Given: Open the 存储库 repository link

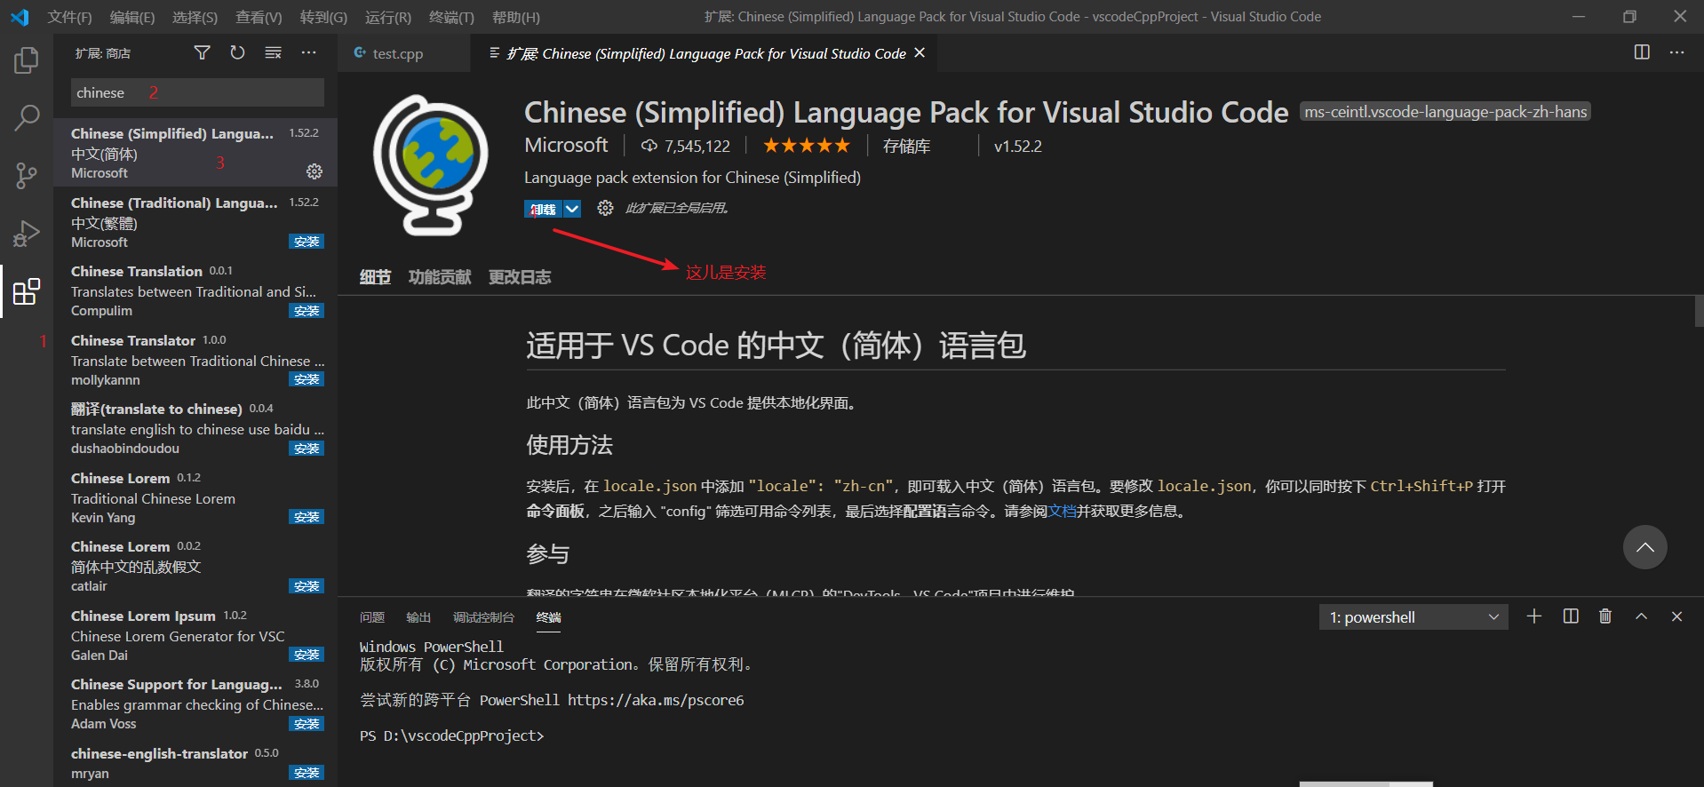Looking at the screenshot, I should [x=906, y=146].
